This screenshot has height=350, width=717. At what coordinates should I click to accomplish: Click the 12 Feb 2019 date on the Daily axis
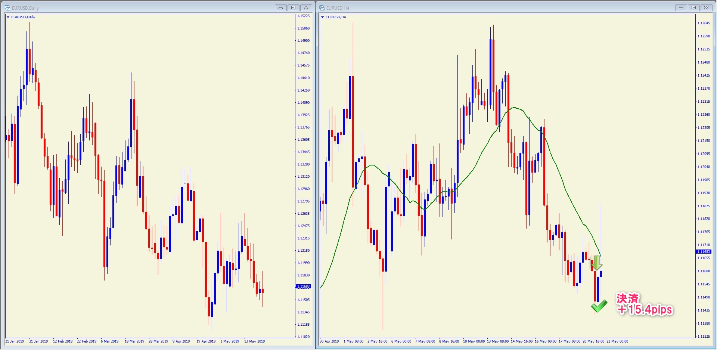63,341
